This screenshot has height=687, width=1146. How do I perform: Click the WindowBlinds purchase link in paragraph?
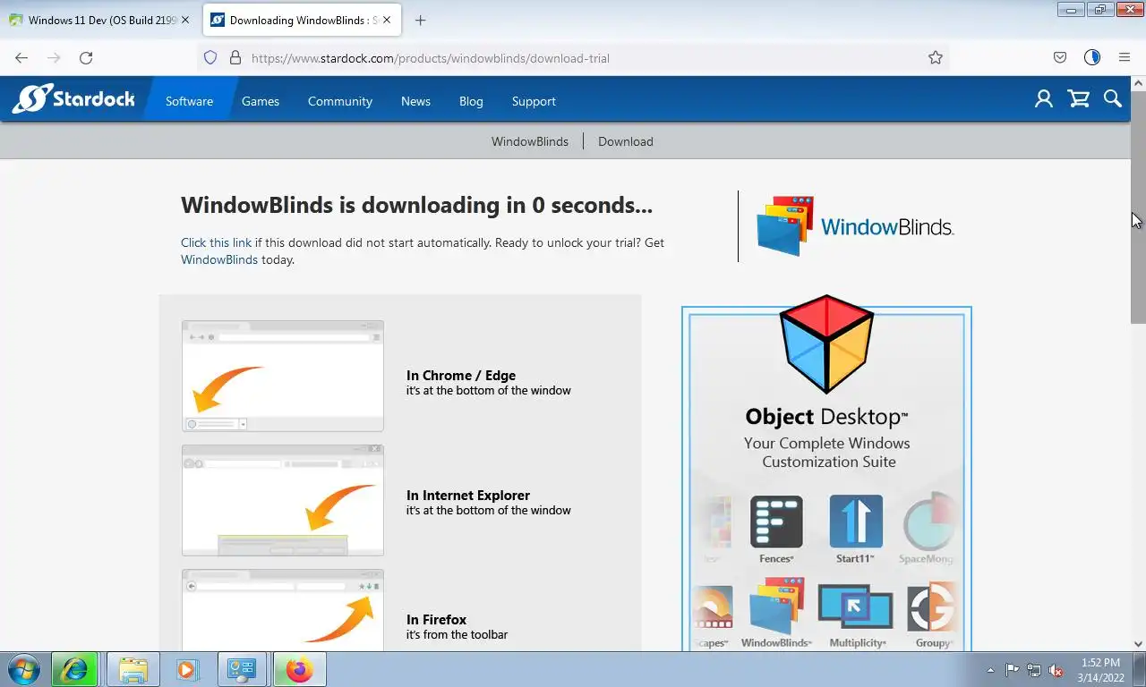point(219,259)
